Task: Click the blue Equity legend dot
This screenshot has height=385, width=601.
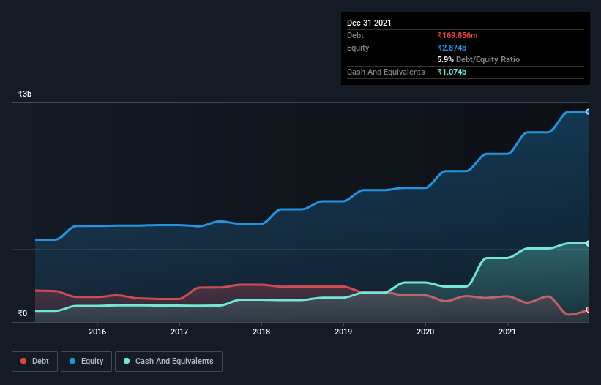Action: [72, 361]
